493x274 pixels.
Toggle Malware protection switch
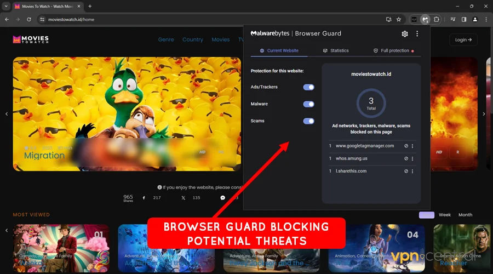pos(309,104)
